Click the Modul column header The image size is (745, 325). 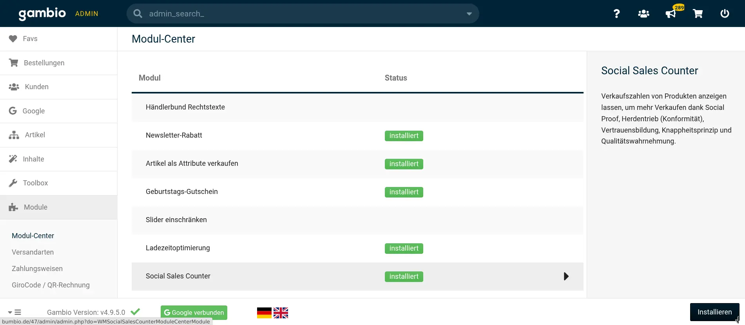tap(150, 78)
